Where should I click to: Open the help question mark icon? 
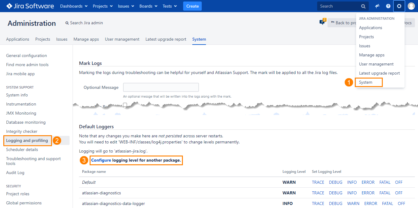click(388, 6)
